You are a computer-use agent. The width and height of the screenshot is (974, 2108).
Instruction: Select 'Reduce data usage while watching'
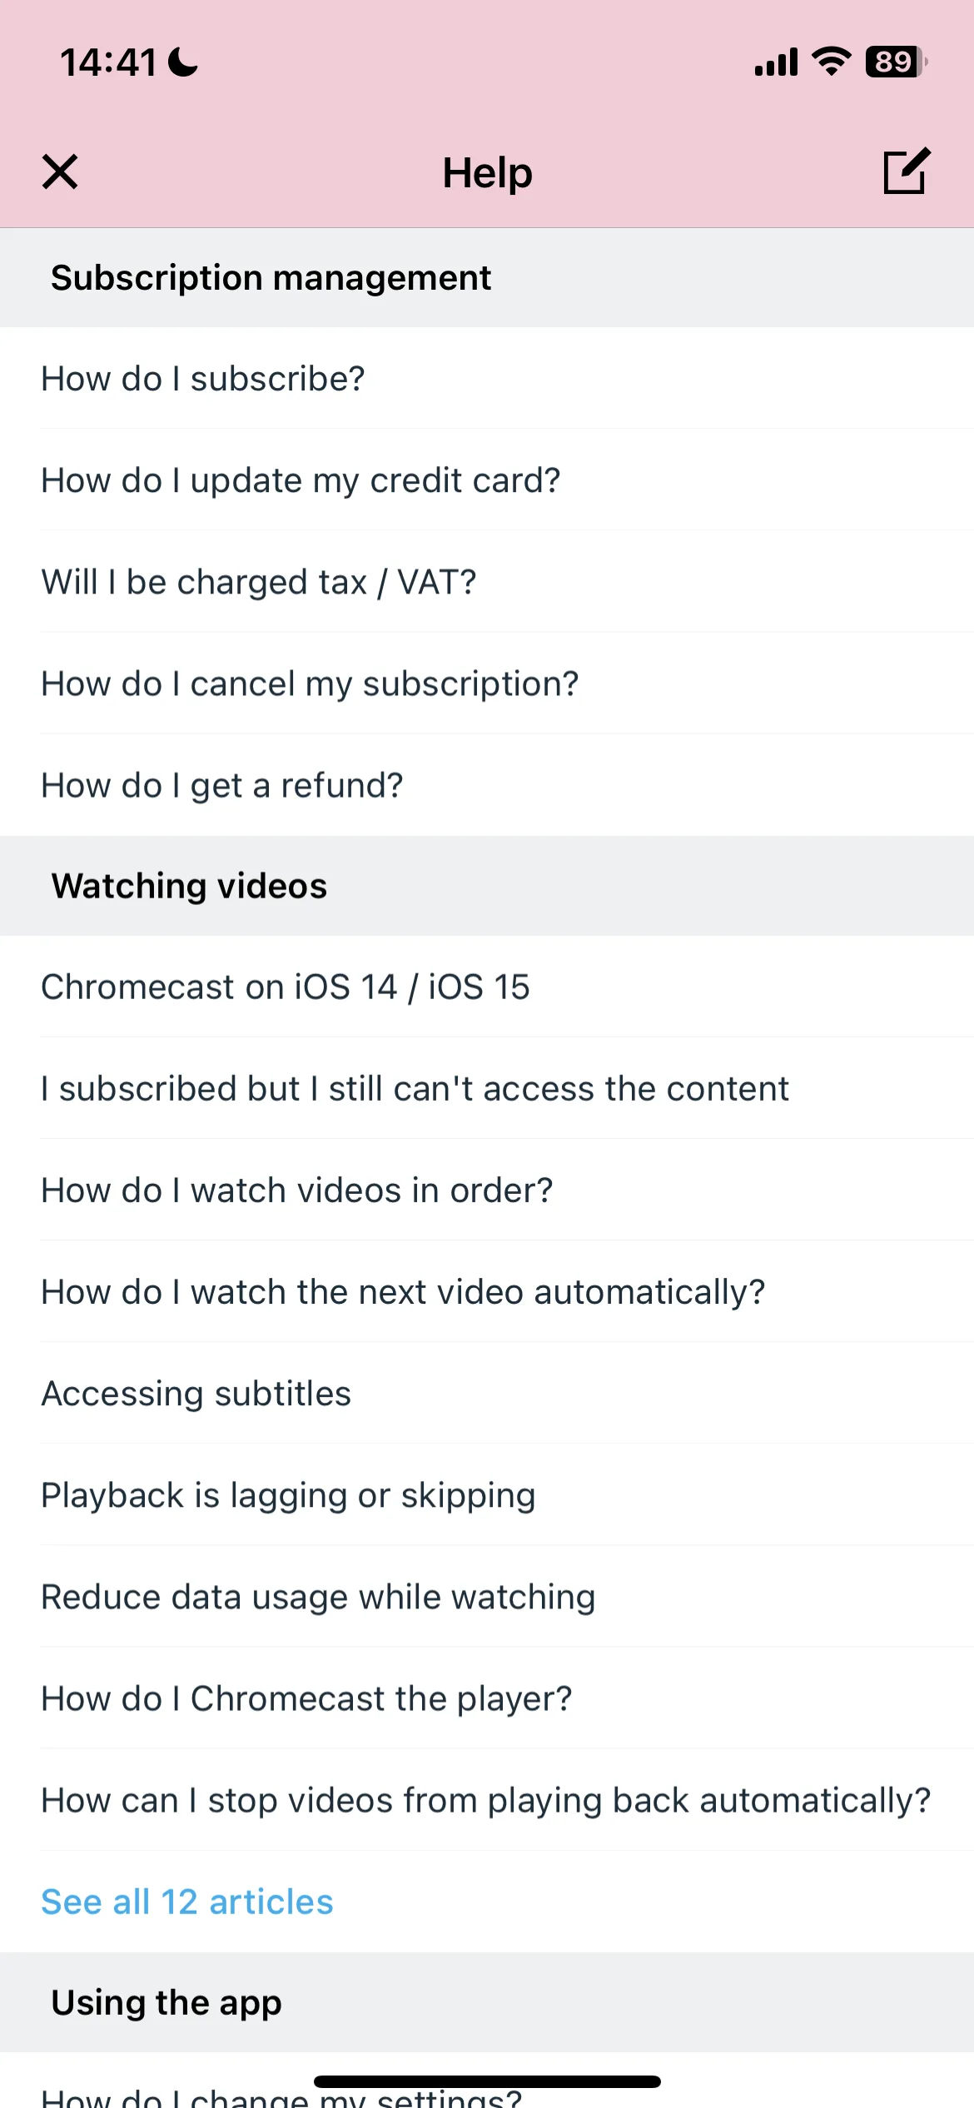pyautogui.click(x=487, y=1597)
